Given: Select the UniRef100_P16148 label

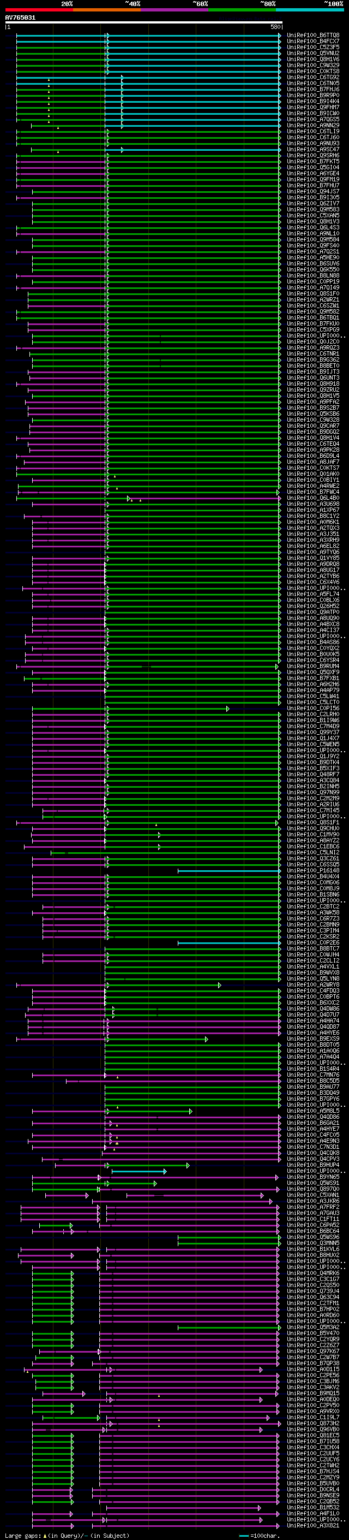Looking at the screenshot, I should click(313, 870).
